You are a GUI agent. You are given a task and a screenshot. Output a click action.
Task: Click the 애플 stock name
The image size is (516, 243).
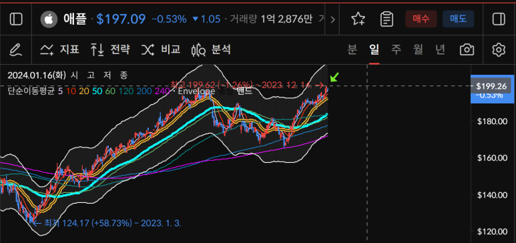[x=75, y=19]
